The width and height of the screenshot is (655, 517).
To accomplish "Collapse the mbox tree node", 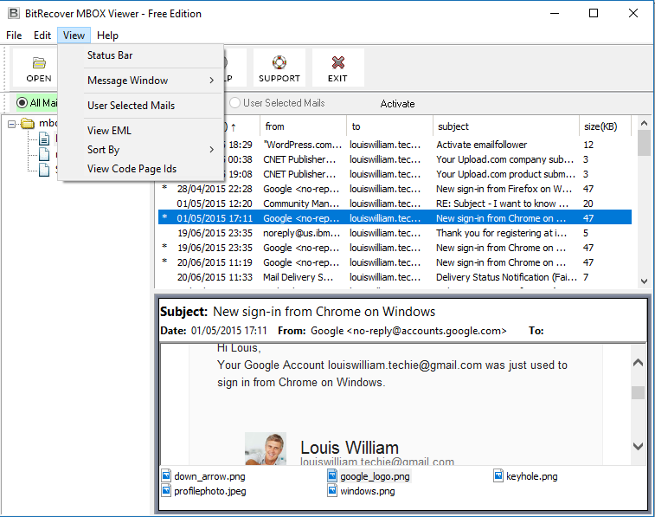I will 12,124.
